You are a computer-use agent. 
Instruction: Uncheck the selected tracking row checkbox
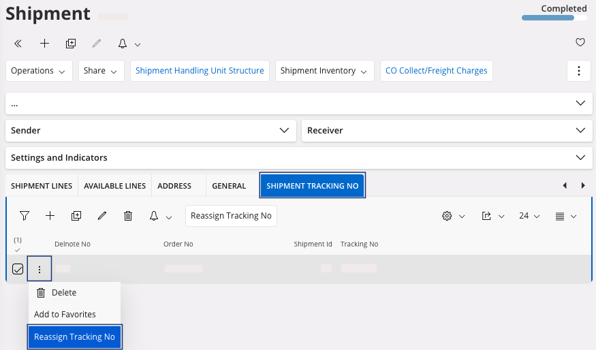18,269
